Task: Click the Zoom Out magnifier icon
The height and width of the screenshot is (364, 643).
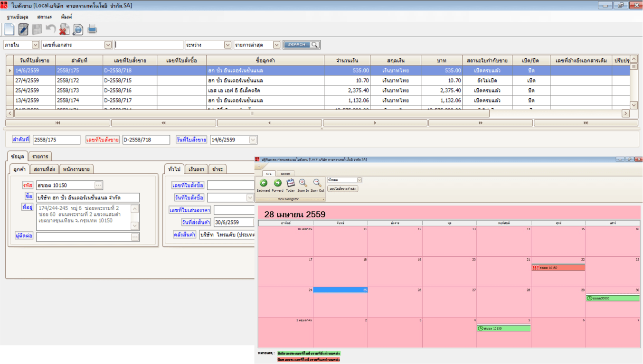Action: coord(317,183)
